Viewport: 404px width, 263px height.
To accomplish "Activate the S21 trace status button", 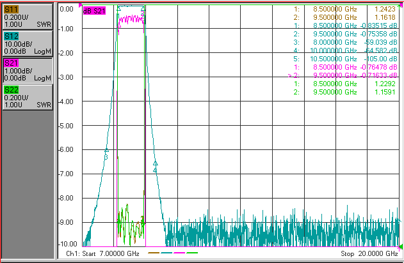I will tap(28, 70).
